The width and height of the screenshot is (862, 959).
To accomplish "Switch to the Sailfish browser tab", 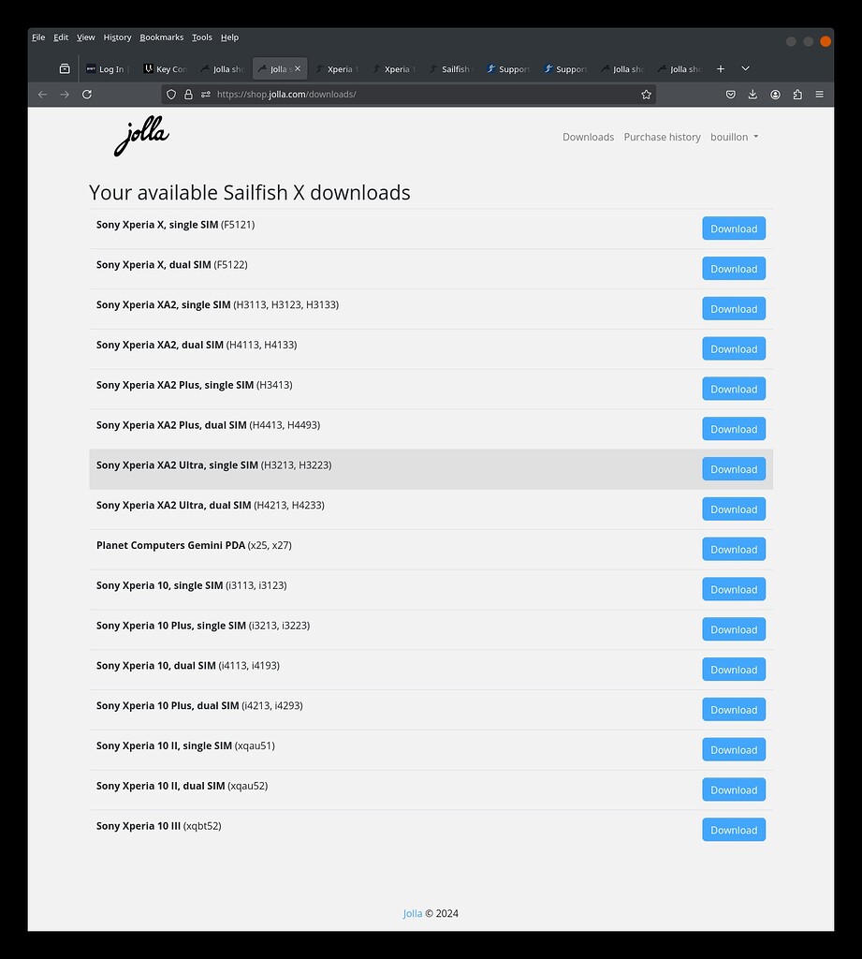I will pyautogui.click(x=452, y=68).
